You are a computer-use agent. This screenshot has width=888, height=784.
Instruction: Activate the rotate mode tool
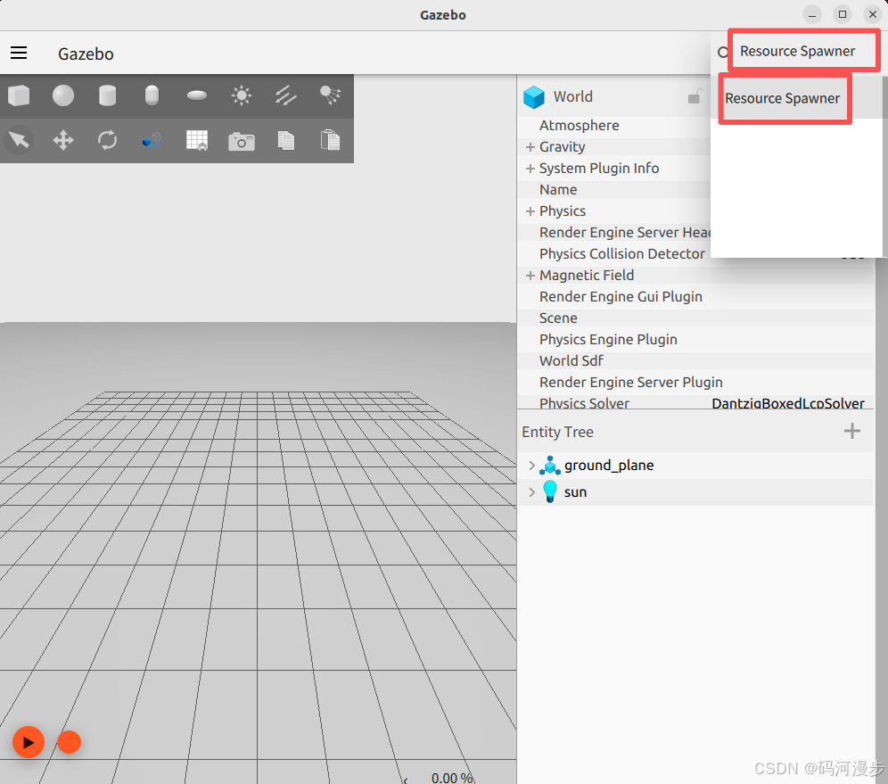click(107, 140)
